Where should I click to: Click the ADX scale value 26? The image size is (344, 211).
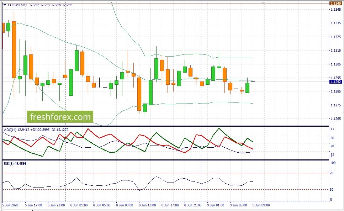point(332,138)
